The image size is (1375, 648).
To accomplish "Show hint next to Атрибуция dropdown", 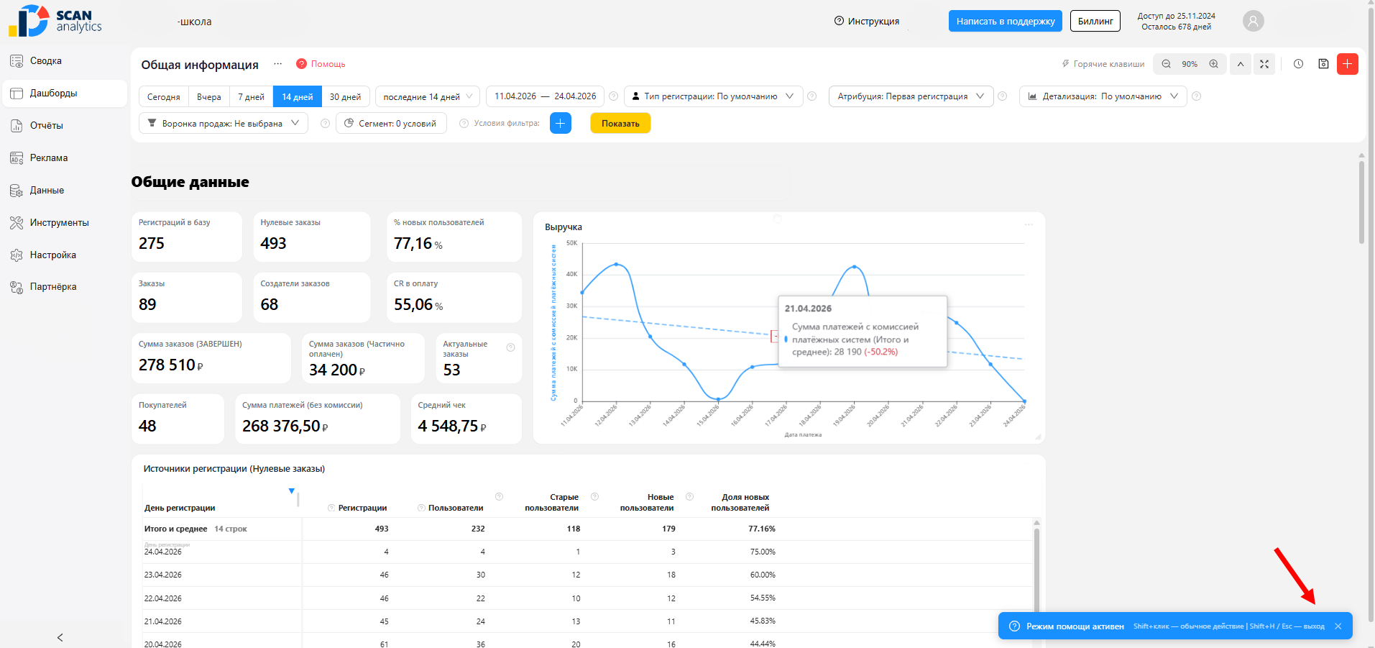I will click(1002, 96).
